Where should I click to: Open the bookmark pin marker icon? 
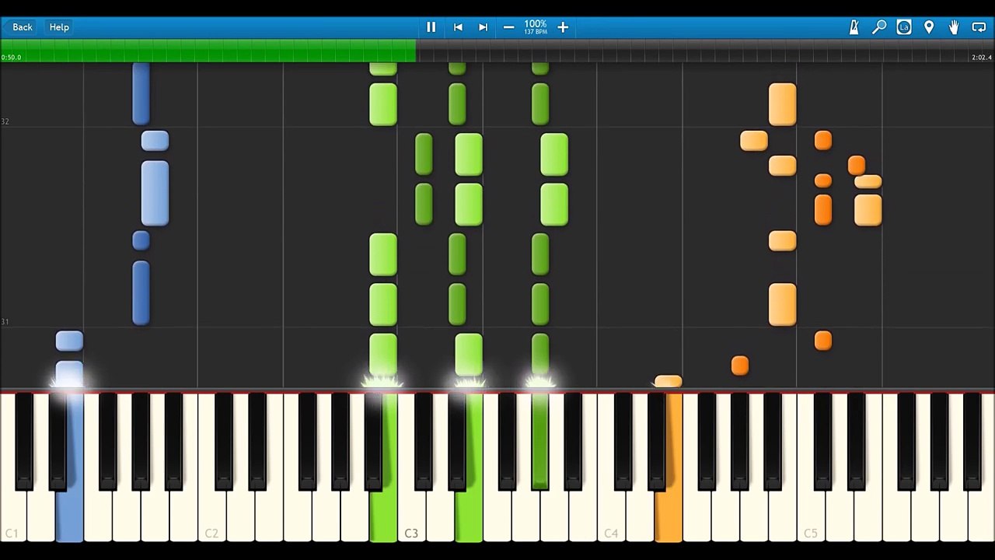929,27
